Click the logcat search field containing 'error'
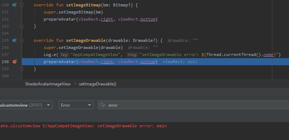 point(193,105)
